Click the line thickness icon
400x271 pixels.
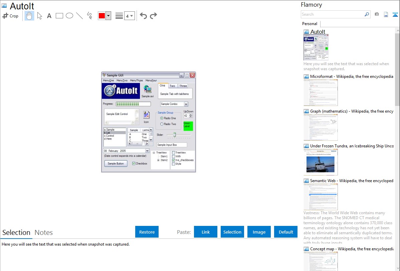(119, 16)
